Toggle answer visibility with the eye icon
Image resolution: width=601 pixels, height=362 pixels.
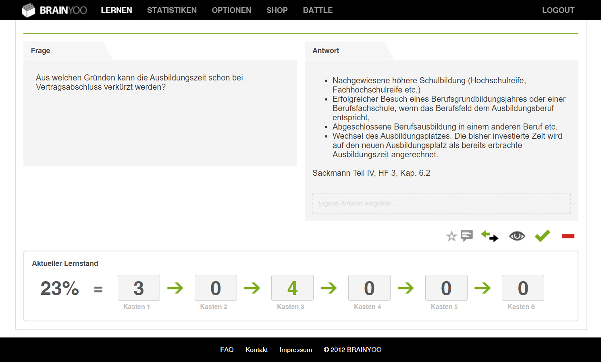click(x=517, y=236)
